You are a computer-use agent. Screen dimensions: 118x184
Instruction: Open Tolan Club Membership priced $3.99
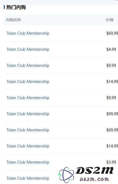(28, 162)
